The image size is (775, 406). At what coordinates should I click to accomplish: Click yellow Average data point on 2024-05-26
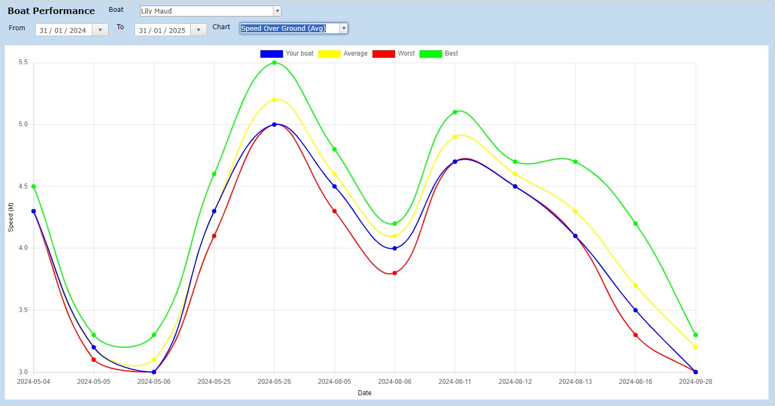point(275,99)
